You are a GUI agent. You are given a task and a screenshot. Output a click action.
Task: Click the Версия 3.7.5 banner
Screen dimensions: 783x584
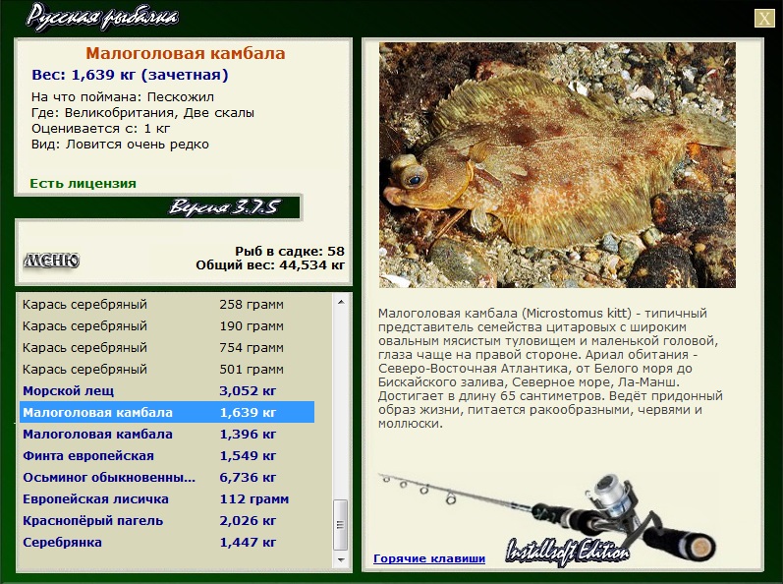pyautogui.click(x=224, y=206)
